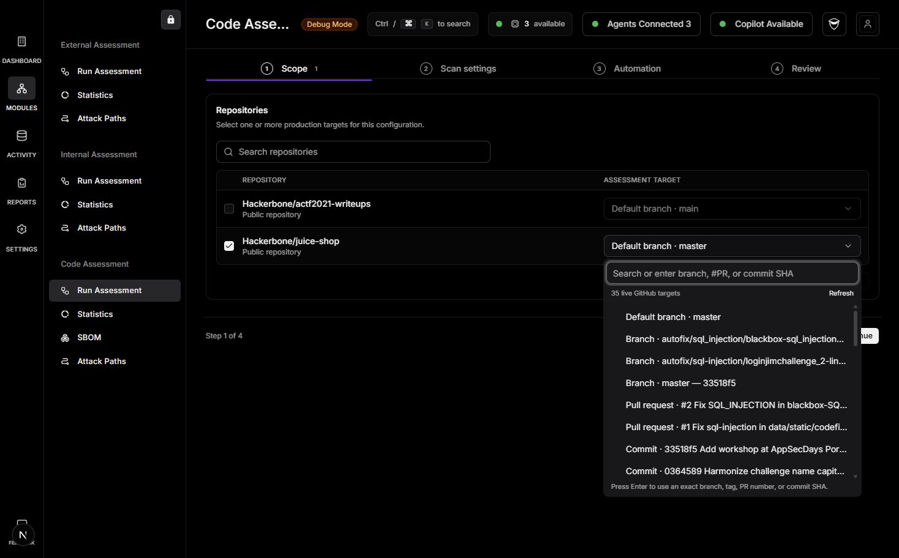
Task: Open the user profile icon
Action: pyautogui.click(x=868, y=24)
